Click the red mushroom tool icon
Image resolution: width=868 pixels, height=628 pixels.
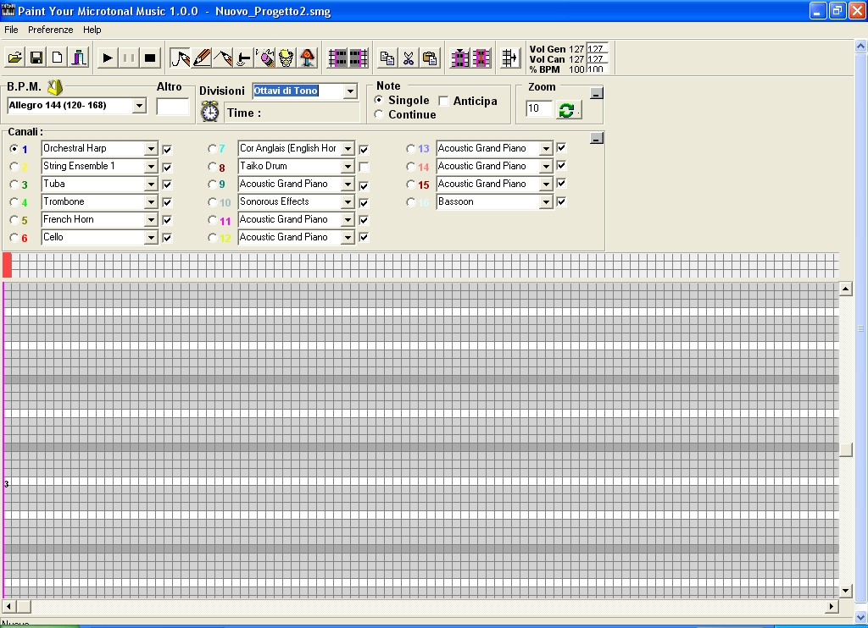coord(307,58)
